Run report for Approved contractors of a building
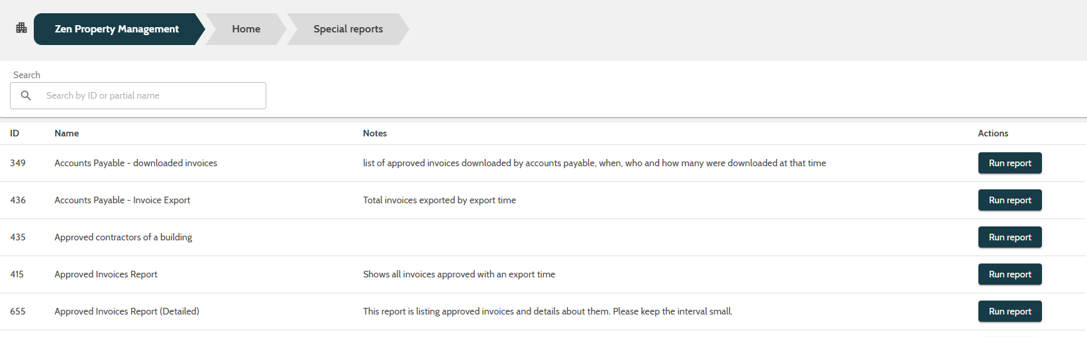Image resolution: width=1087 pixels, height=337 pixels. tap(1009, 237)
